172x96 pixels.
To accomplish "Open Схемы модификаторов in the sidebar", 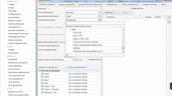I will click(x=17, y=43).
